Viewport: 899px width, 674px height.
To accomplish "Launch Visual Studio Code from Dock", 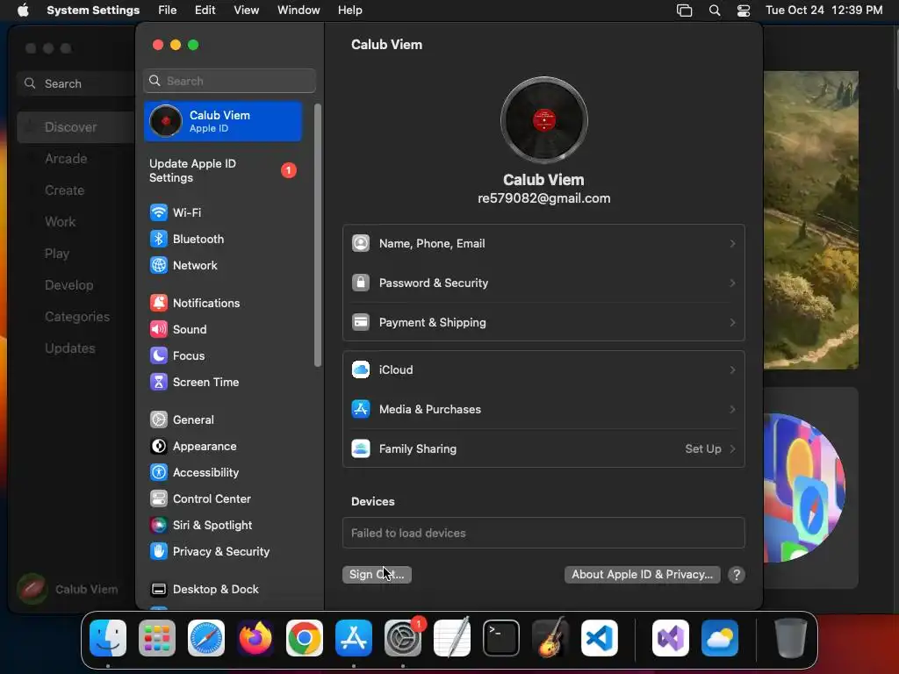I will tap(599, 638).
